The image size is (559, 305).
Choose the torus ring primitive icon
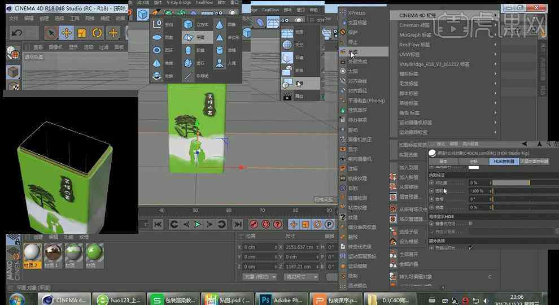(157, 50)
